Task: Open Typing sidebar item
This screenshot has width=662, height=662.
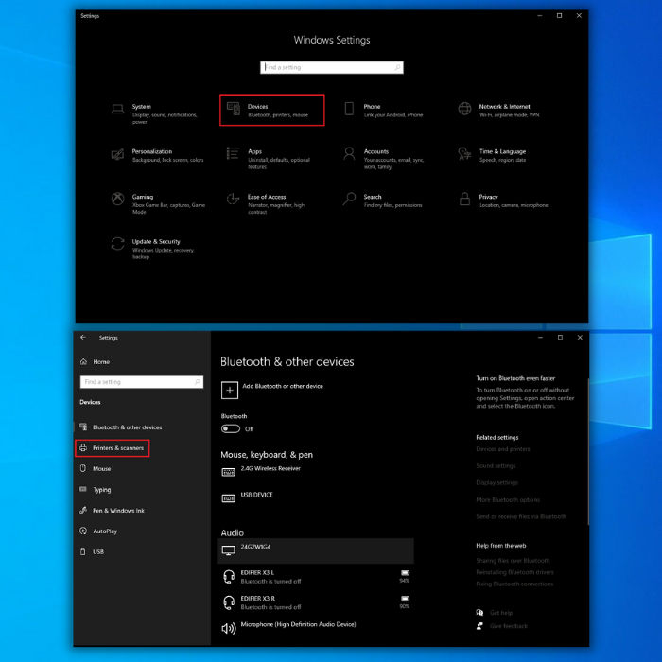Action: (x=142, y=489)
